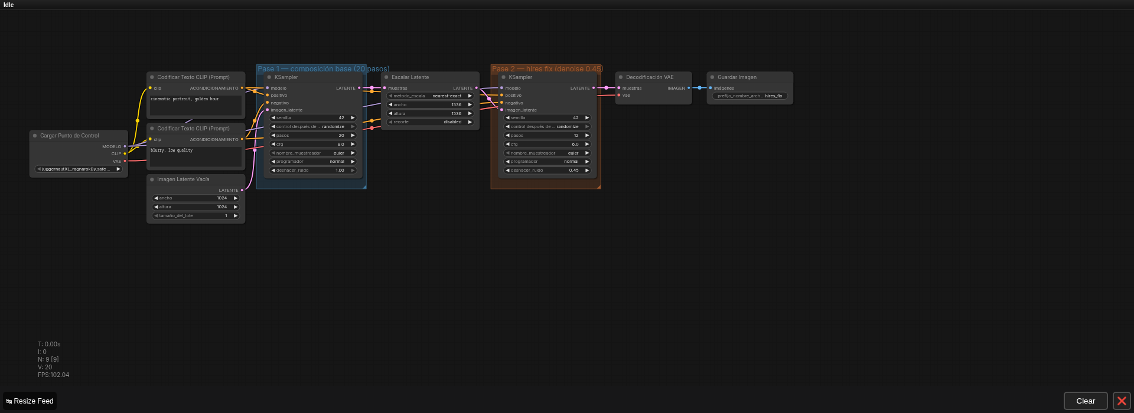Decrease altura 1536 in Escalar Latente

point(390,113)
